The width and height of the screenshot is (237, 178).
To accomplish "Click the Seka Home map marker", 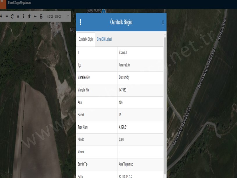I will tap(103, 11).
